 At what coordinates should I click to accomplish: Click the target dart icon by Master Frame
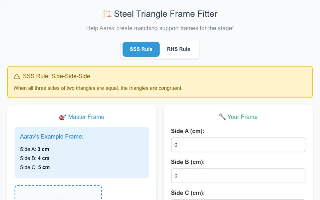tap(63, 117)
